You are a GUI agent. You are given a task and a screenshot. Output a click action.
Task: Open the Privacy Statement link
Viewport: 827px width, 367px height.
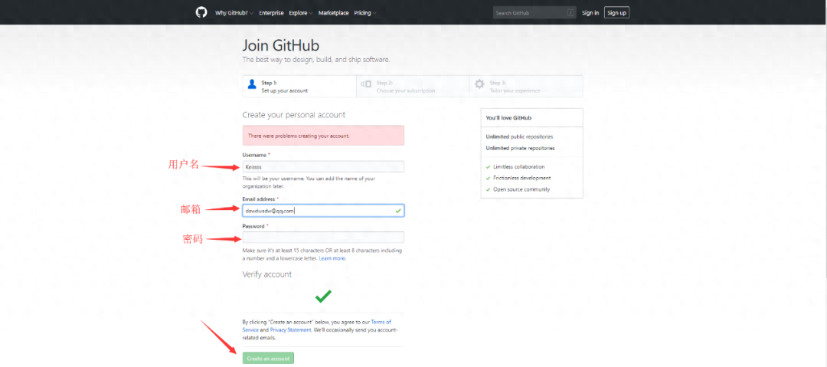(290, 329)
